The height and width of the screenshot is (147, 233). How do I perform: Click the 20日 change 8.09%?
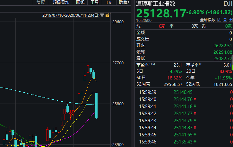226,71
